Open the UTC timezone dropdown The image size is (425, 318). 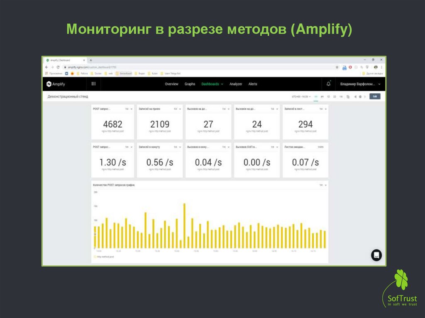[x=300, y=97]
